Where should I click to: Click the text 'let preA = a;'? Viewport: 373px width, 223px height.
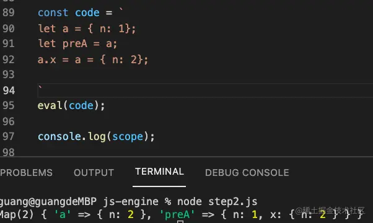pos(77,44)
